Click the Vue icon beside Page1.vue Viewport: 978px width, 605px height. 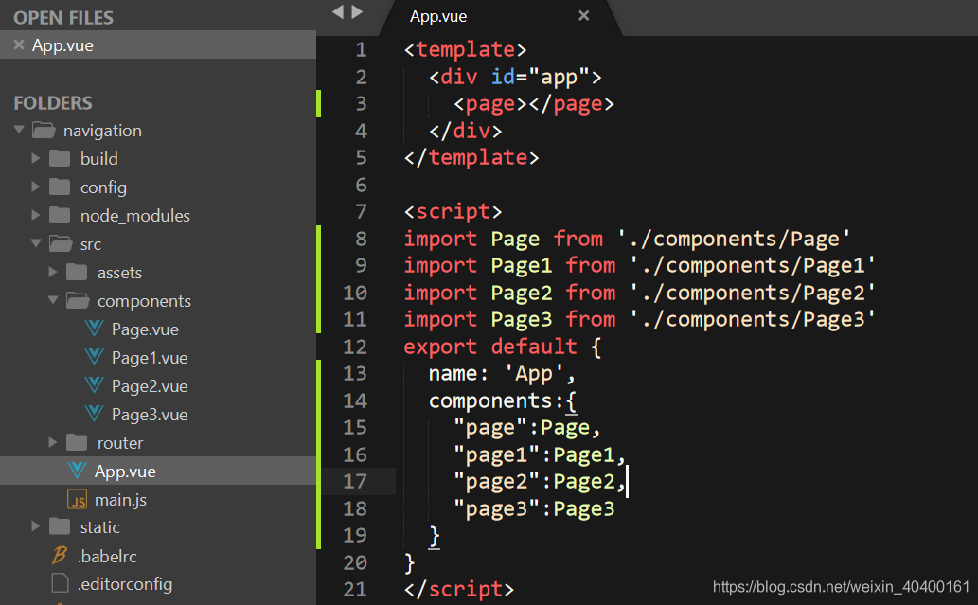pos(94,357)
